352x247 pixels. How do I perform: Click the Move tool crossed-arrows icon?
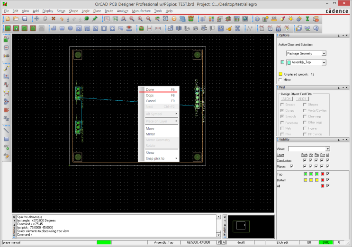[36, 19]
